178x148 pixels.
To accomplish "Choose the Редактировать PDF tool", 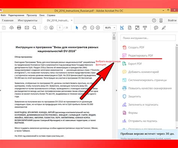I will tap(137, 56).
